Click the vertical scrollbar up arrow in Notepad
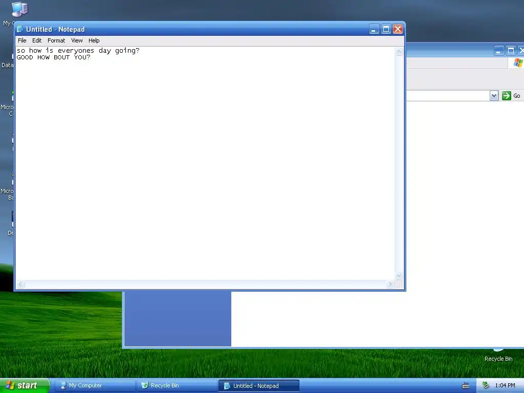This screenshot has height=393, width=524. tap(399, 52)
